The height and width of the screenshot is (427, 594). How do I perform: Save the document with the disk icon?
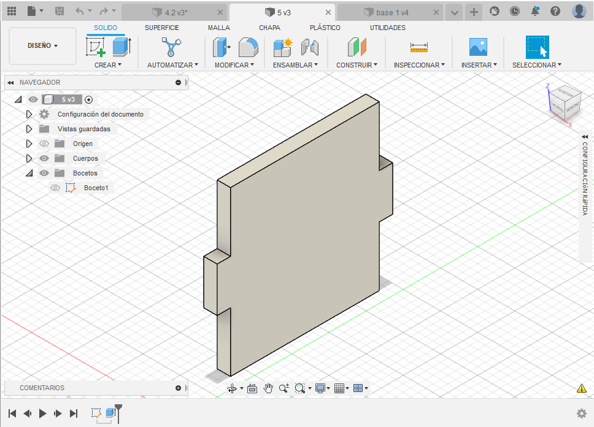pyautogui.click(x=60, y=12)
